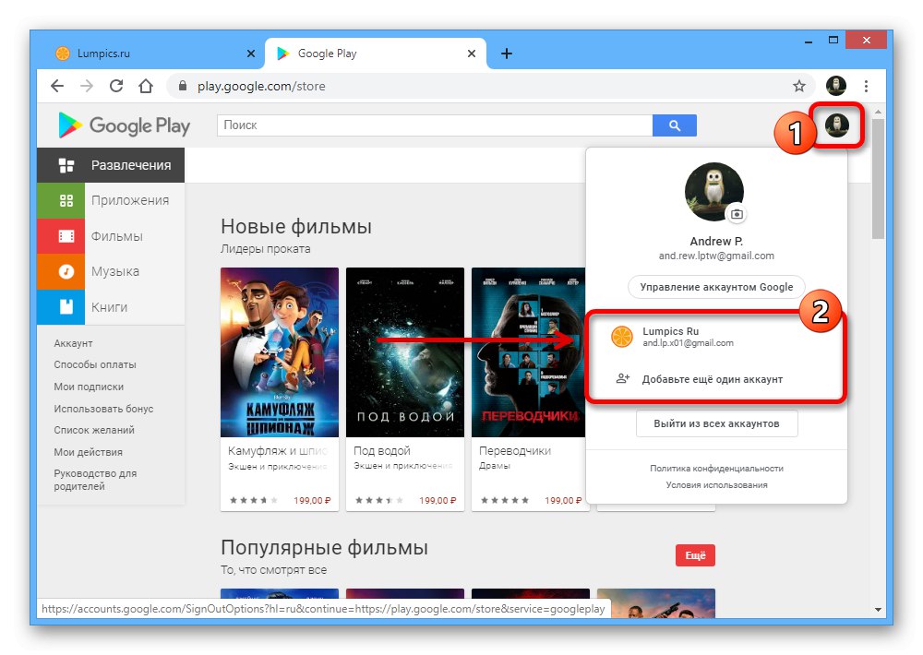The width and height of the screenshot is (923, 655).
Task: Click the Популярные фильмы heading
Action: tap(324, 548)
